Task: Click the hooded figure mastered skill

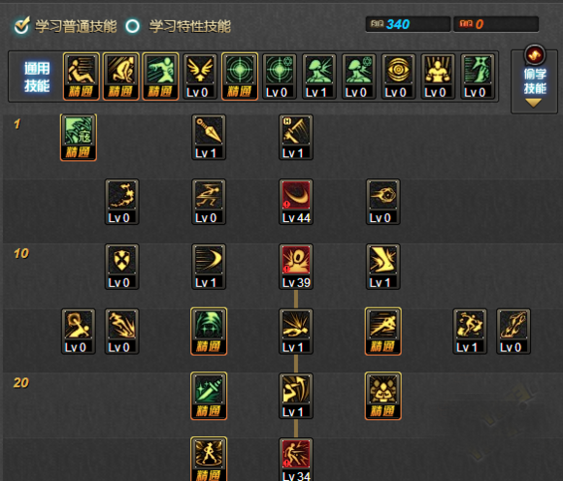Action: tap(209, 332)
